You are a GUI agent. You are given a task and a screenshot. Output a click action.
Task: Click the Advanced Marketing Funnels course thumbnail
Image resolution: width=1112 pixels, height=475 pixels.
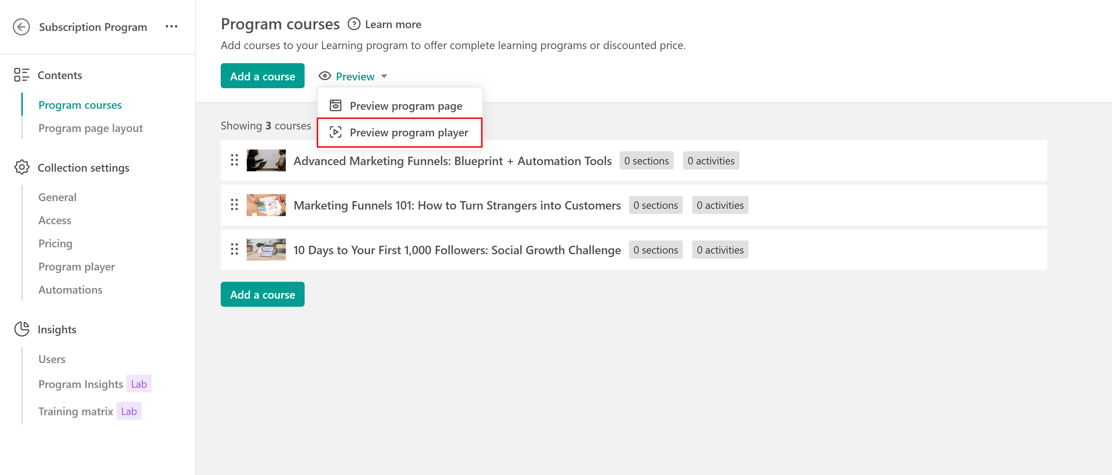(x=266, y=160)
